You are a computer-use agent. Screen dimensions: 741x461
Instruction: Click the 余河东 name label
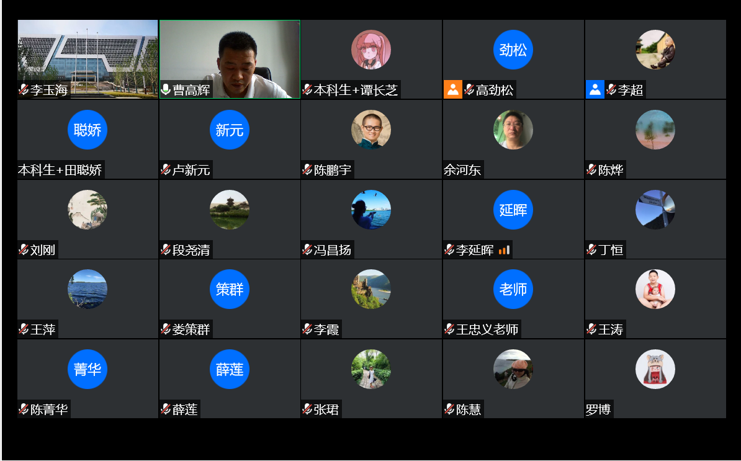(462, 170)
